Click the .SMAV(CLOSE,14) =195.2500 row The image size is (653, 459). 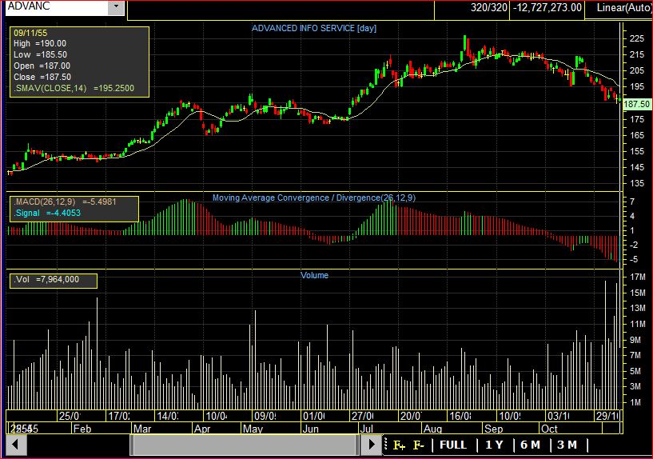[x=74, y=88]
